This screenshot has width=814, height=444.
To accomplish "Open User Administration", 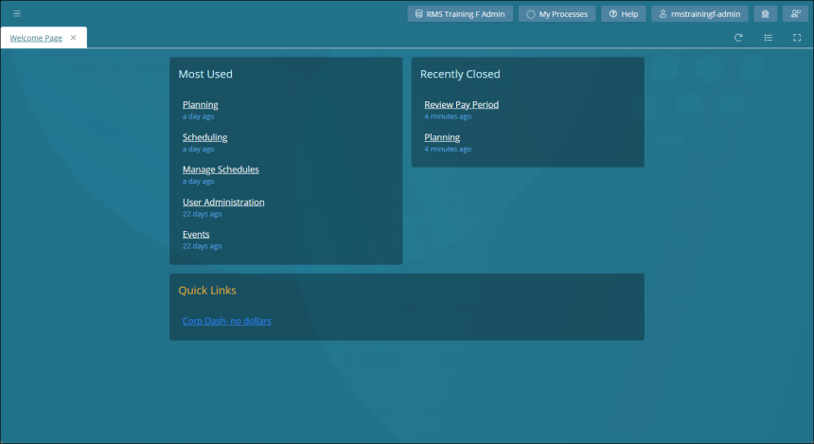I will (223, 202).
